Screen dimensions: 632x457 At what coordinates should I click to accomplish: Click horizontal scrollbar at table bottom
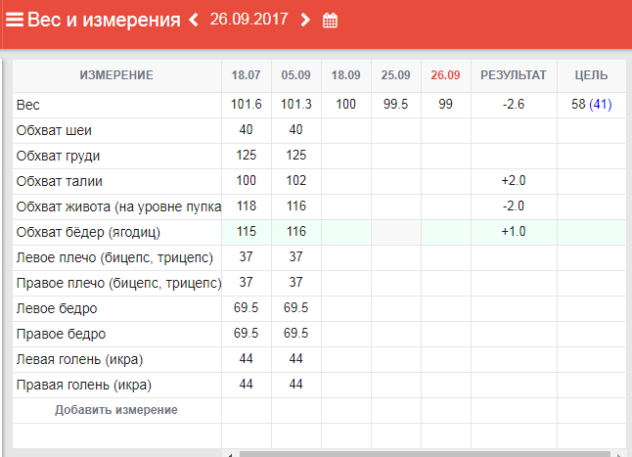[x=421, y=453]
